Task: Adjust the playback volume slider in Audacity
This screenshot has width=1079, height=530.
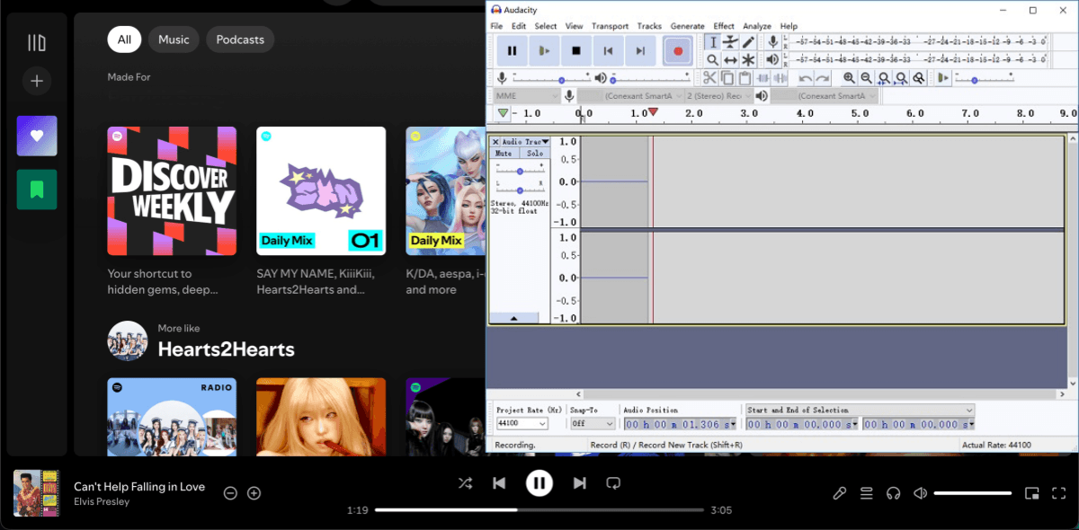Action: pyautogui.click(x=652, y=79)
